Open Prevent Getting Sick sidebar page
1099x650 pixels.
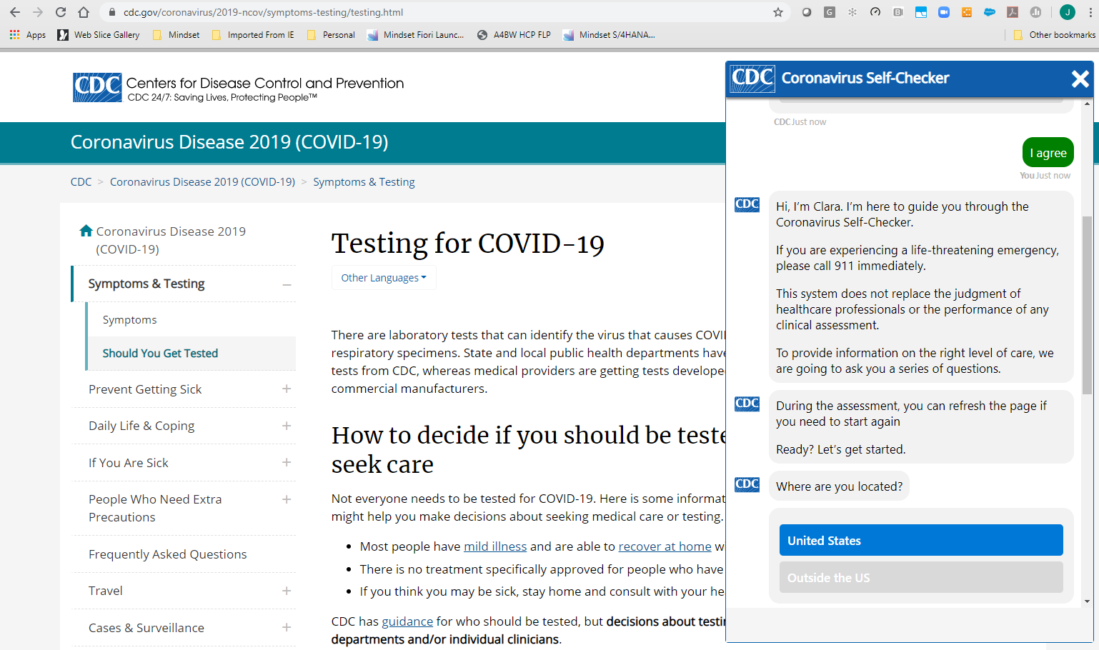tap(145, 389)
